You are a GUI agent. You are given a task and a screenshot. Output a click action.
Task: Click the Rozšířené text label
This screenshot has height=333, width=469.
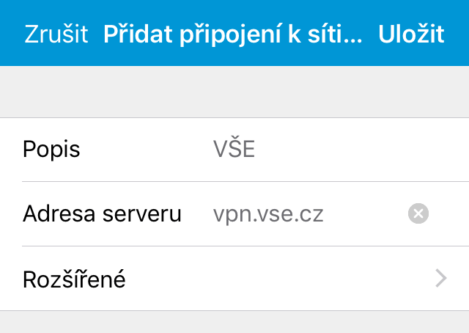74,279
